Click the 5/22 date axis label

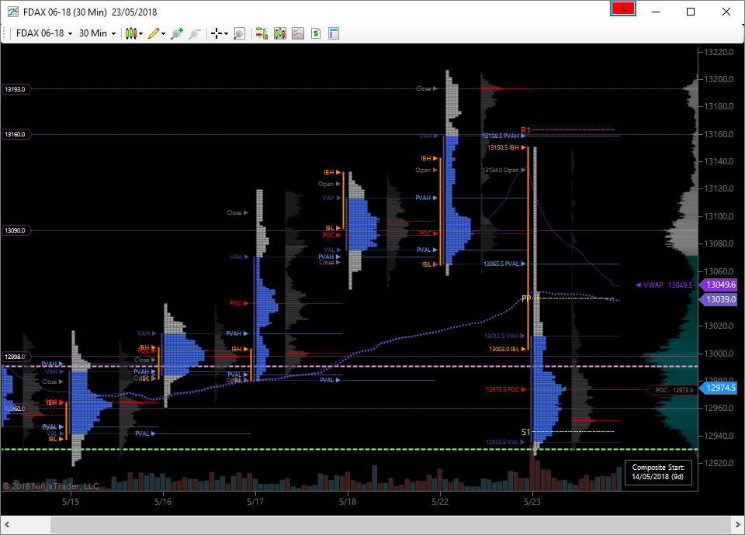440,502
